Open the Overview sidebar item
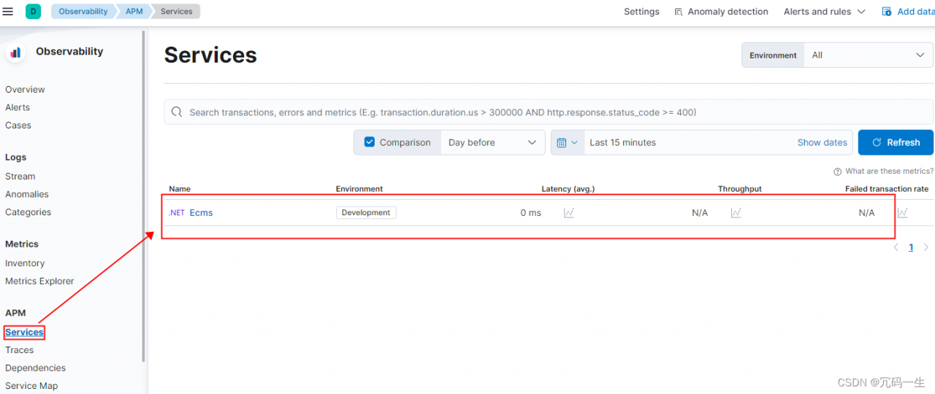 25,90
